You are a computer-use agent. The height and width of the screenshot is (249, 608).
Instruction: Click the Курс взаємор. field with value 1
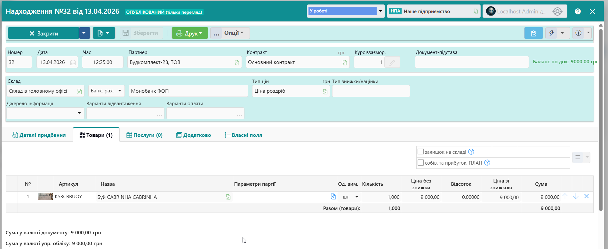369,62
